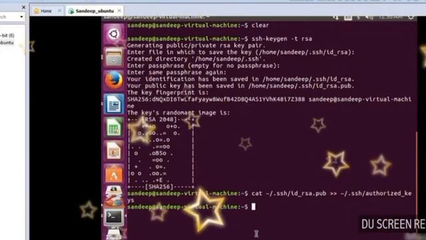This screenshot has height=240, width=426.
Task: Click the Bluetooth indicator in top bar
Action: (x=359, y=18)
